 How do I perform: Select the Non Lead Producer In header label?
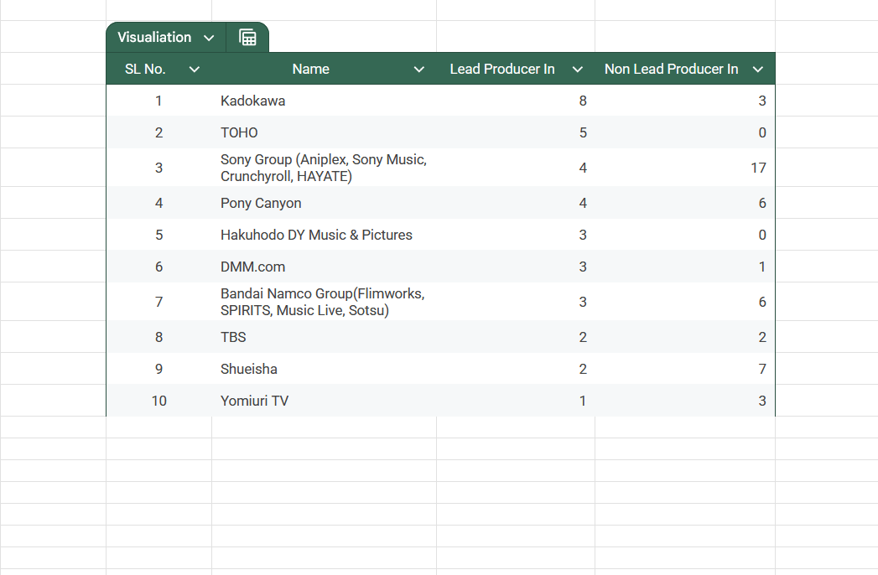(672, 69)
